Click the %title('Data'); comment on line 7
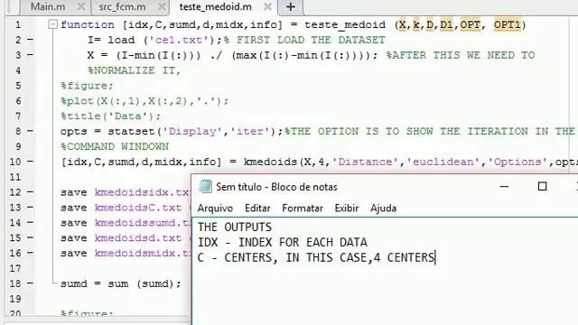Image resolution: width=578 pixels, height=325 pixels. (111, 116)
